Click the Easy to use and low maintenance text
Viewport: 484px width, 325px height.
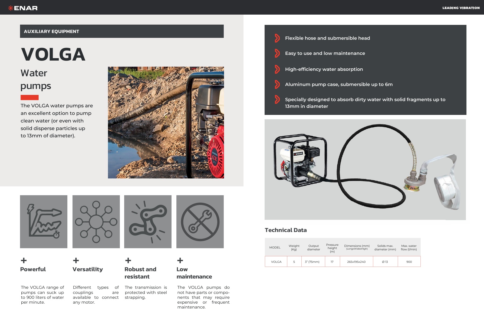325,53
